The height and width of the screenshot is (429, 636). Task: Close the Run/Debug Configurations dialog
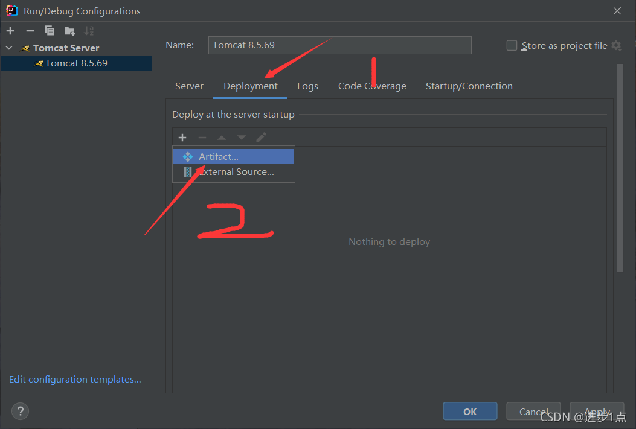[617, 11]
